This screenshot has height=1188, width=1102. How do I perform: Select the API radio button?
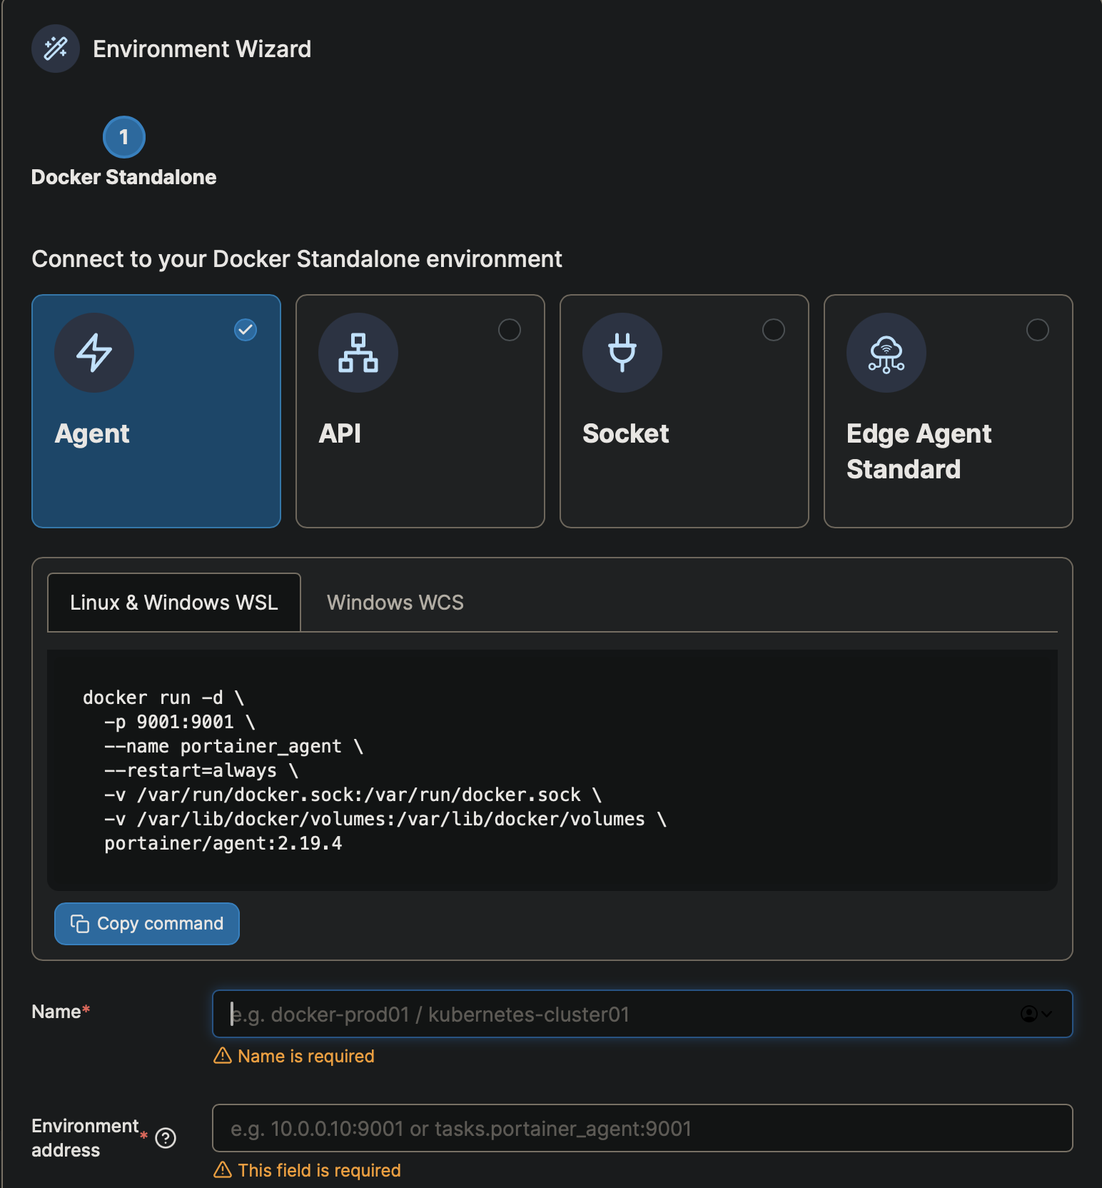[510, 330]
